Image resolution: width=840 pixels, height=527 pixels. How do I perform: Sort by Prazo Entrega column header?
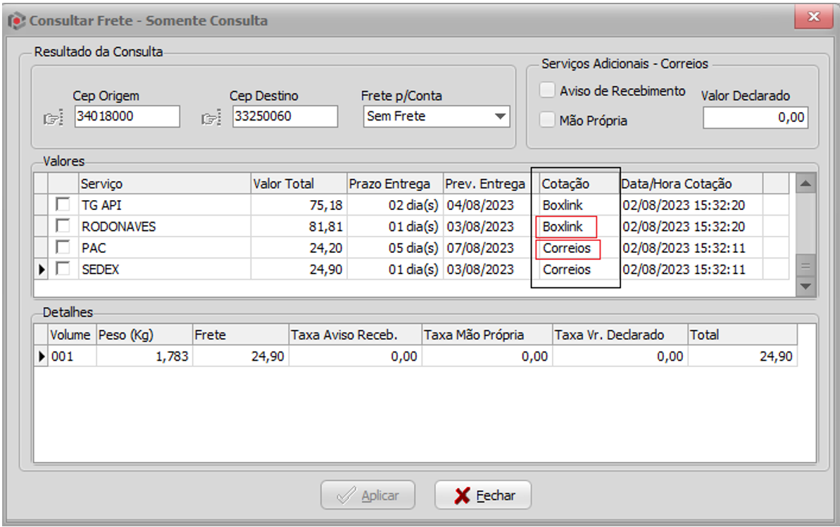pos(394,184)
